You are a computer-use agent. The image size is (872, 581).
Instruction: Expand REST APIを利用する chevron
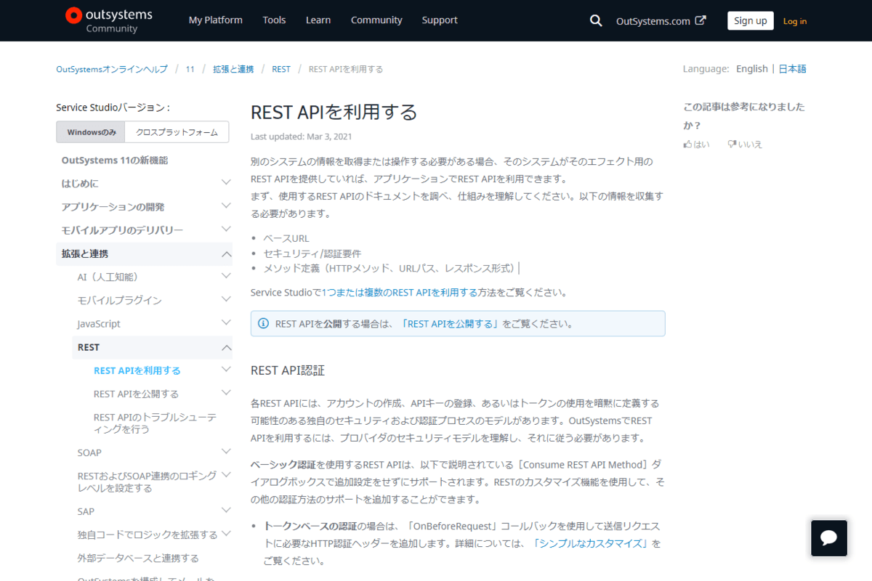tap(226, 370)
